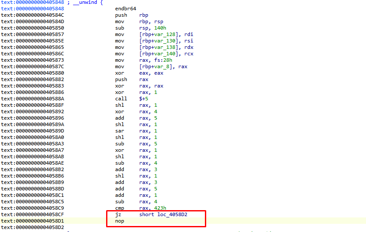Select the "cmp" instruction mnemonic
The width and height of the screenshot is (366, 232).
coord(119,208)
